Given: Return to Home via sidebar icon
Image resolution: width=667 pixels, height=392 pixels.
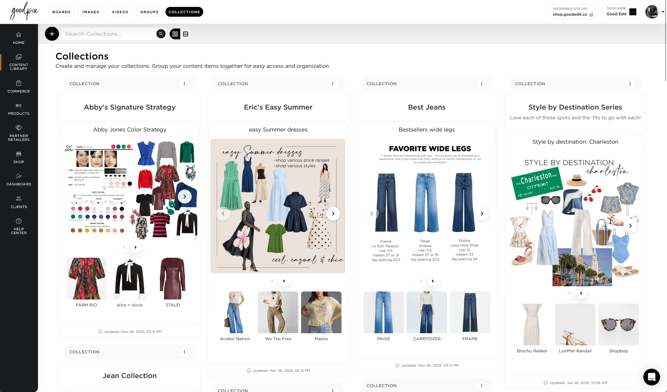Looking at the screenshot, I should [x=18, y=38].
